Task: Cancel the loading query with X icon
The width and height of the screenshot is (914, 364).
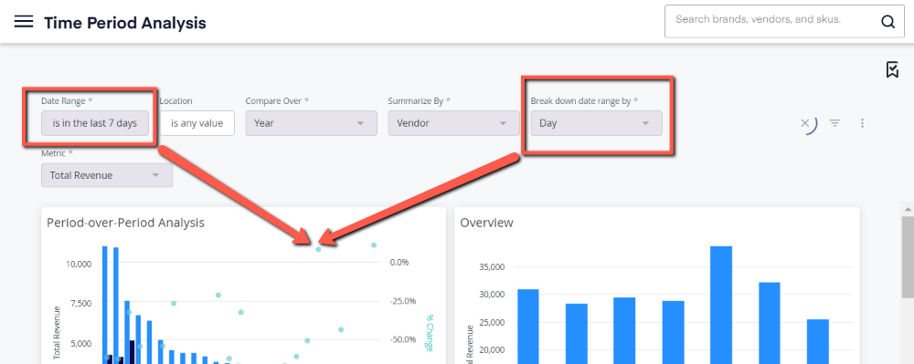Action: click(x=804, y=122)
